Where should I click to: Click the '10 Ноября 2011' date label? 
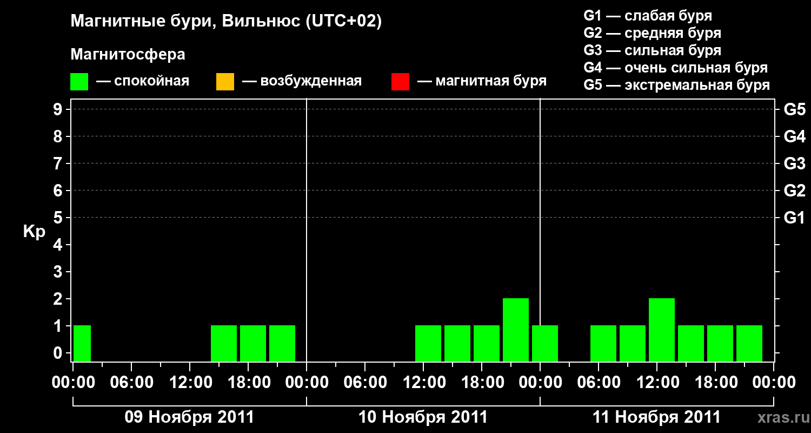(423, 417)
